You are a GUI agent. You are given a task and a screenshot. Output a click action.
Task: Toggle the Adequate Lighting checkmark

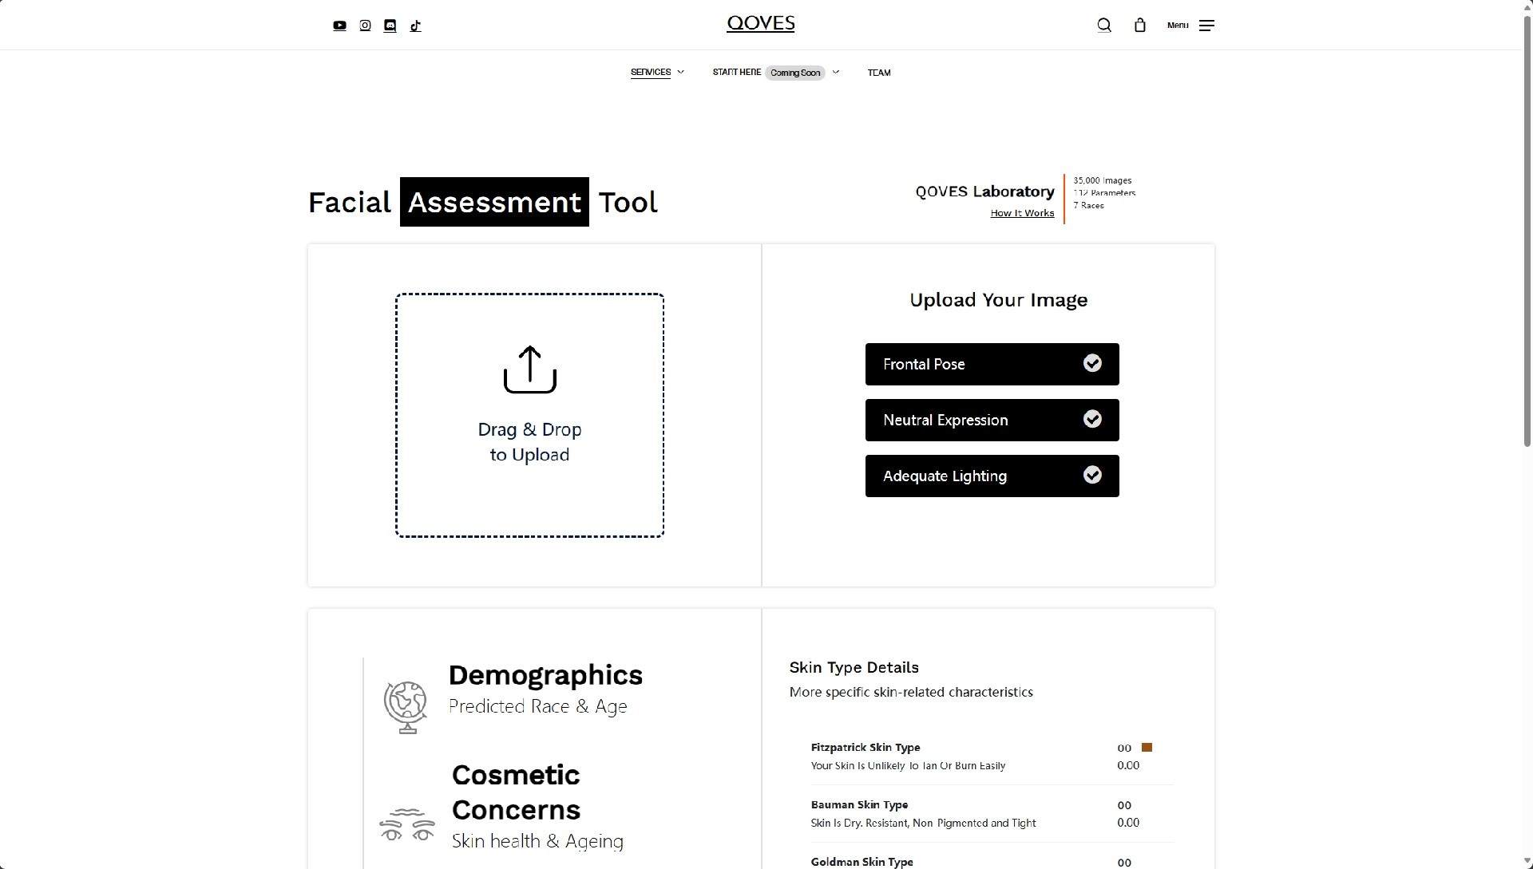pyautogui.click(x=1091, y=476)
